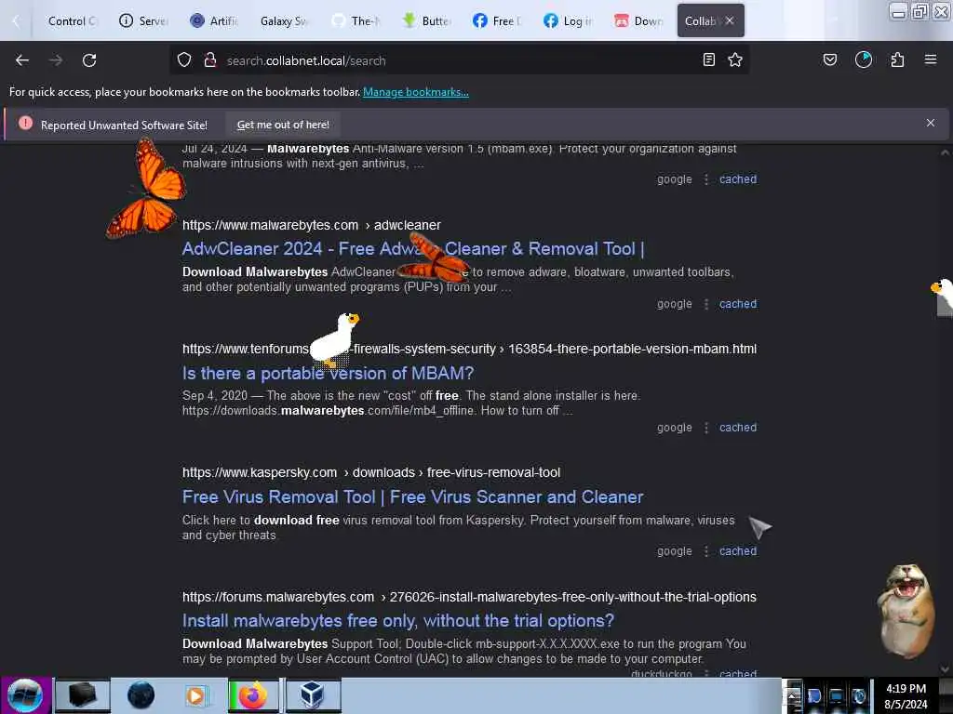953x714 pixels.
Task: Open the dark globe browser taskbar icon
Action: pos(141,695)
